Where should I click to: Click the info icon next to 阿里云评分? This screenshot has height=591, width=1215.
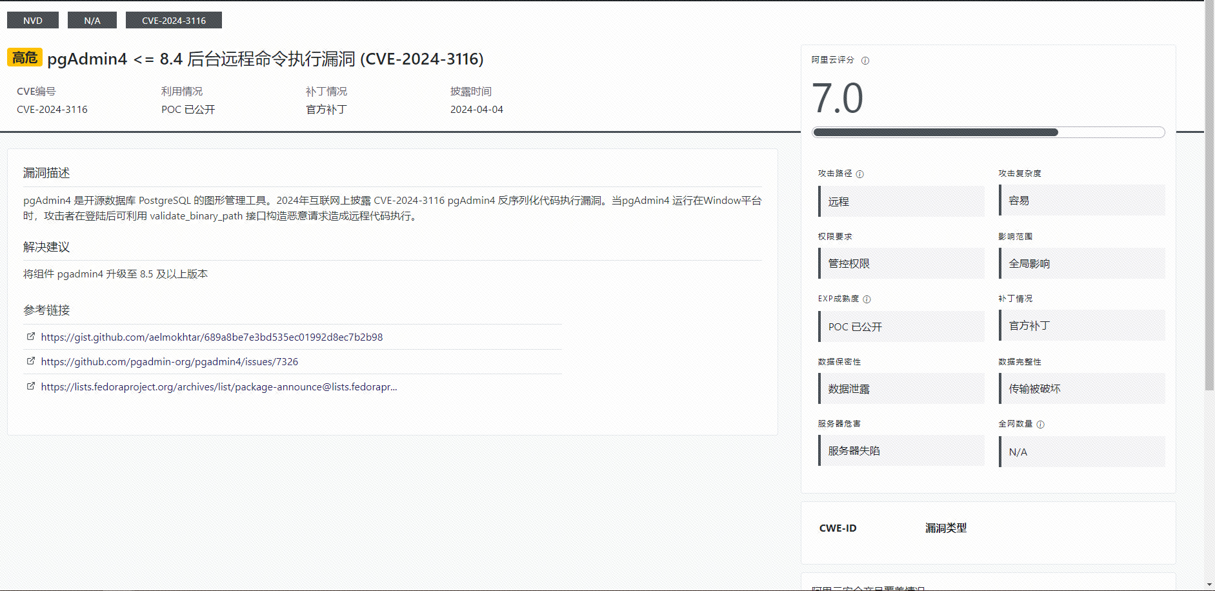click(x=865, y=61)
